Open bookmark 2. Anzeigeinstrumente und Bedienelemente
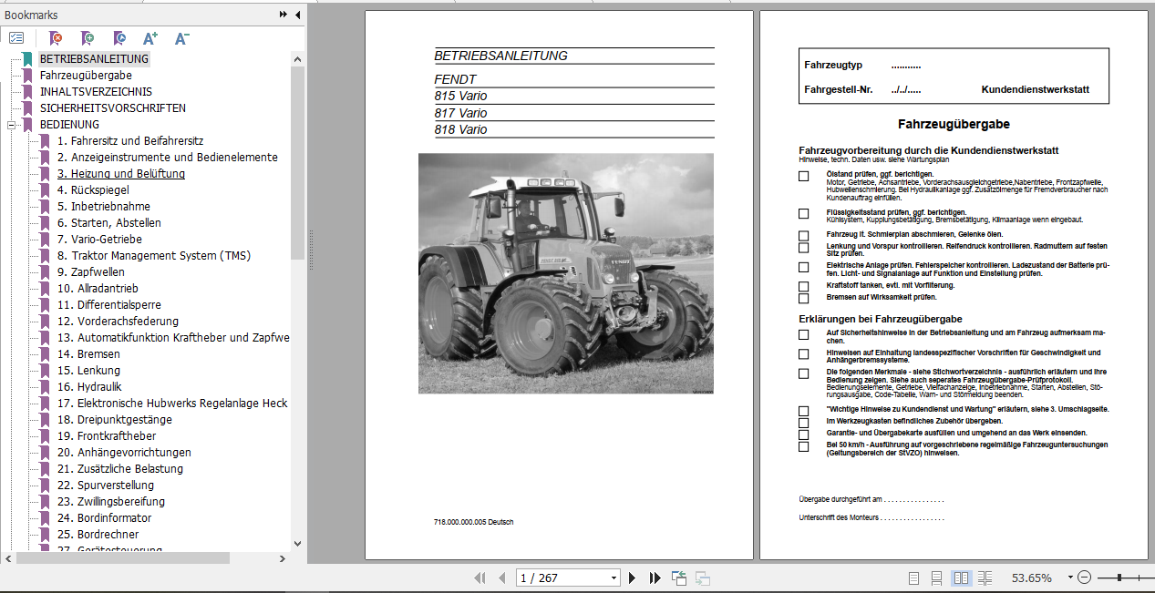Viewport: 1155px width, 593px height. tap(168, 158)
